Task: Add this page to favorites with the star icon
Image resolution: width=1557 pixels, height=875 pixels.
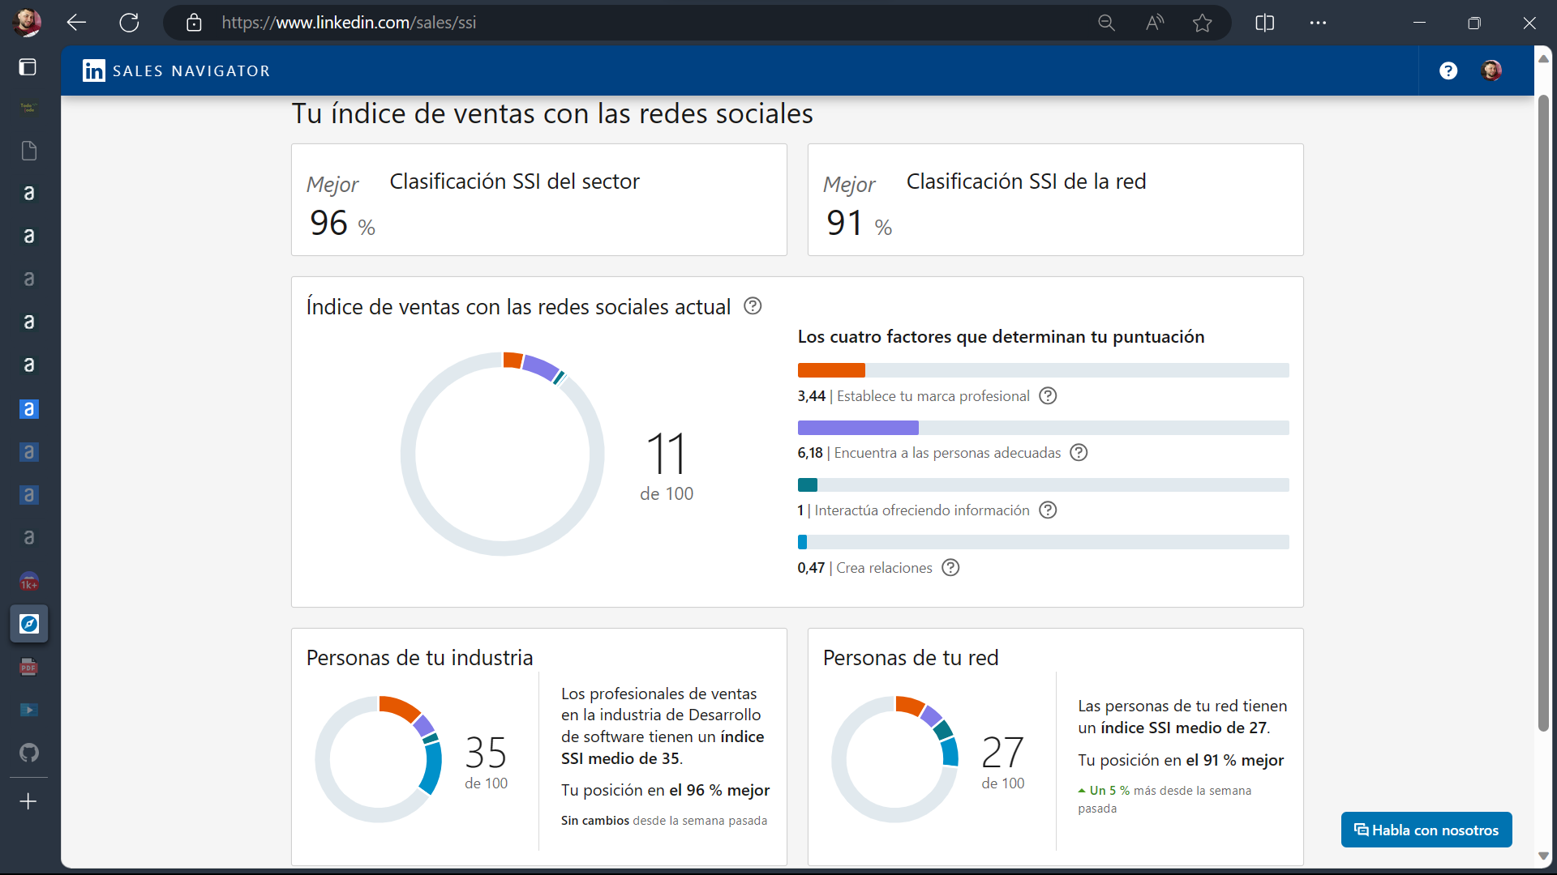Action: click(1202, 23)
